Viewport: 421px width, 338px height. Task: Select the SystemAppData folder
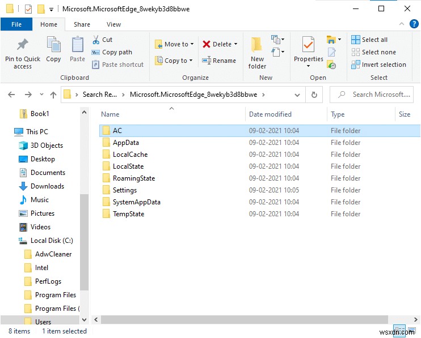click(x=259, y=202)
